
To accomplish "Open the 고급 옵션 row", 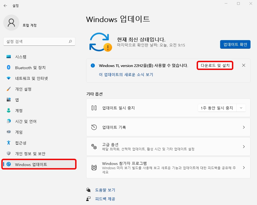I will click(168, 147).
